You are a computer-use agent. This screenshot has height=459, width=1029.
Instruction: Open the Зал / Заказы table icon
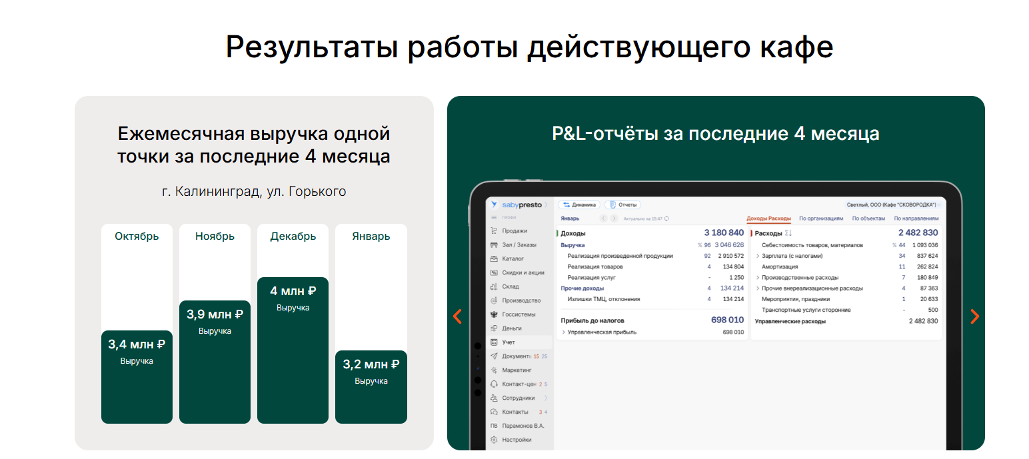click(x=494, y=244)
